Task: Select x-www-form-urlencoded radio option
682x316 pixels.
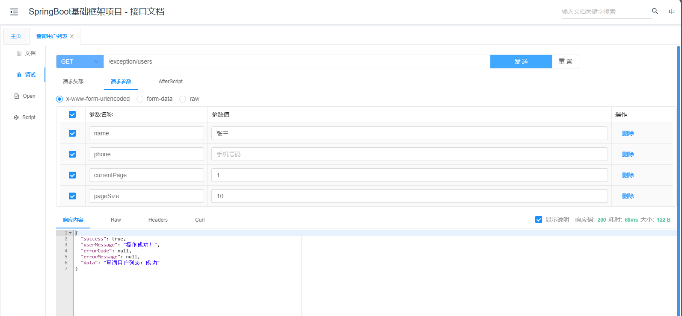Action: [59, 99]
